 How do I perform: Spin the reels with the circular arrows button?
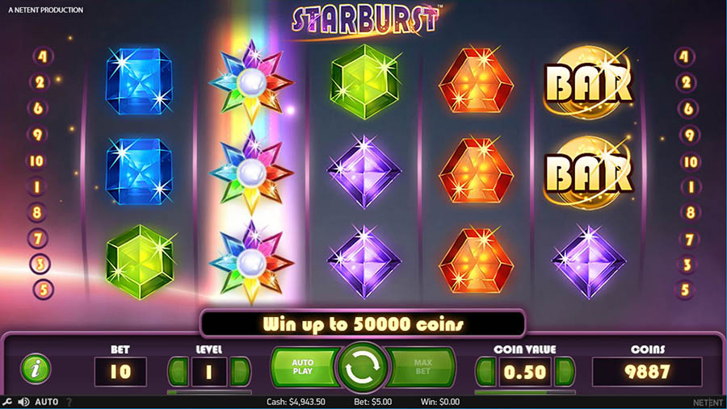[x=363, y=368]
